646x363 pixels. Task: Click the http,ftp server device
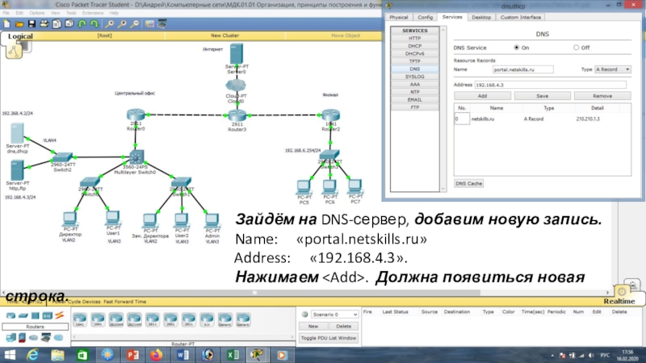coord(17,170)
